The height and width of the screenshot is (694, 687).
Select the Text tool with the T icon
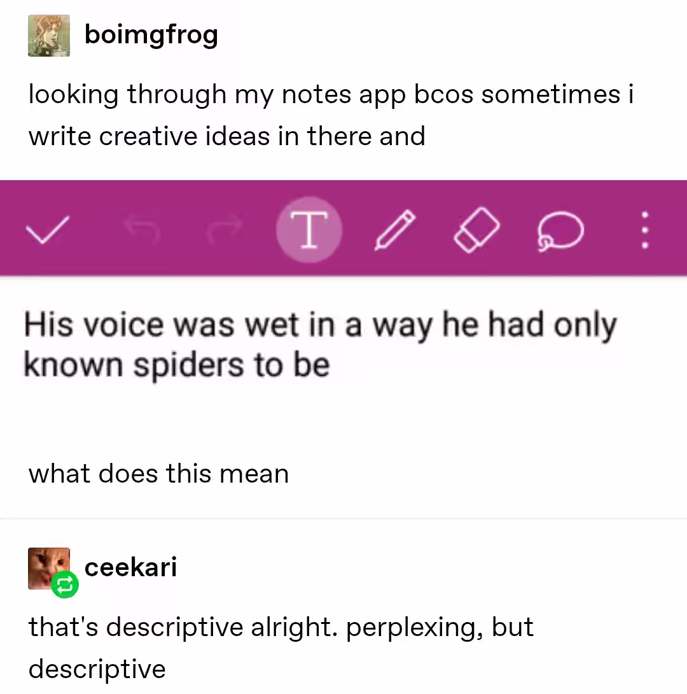[309, 229]
